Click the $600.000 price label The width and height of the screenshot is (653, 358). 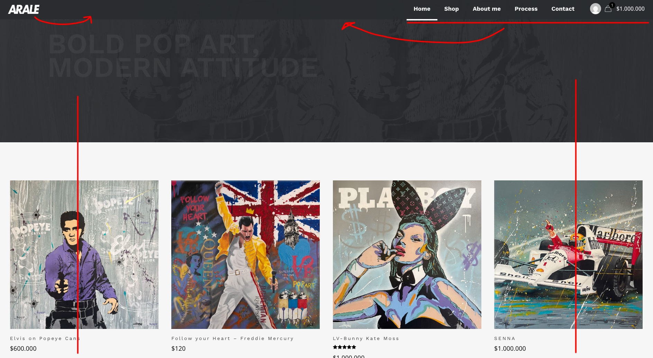pos(23,349)
